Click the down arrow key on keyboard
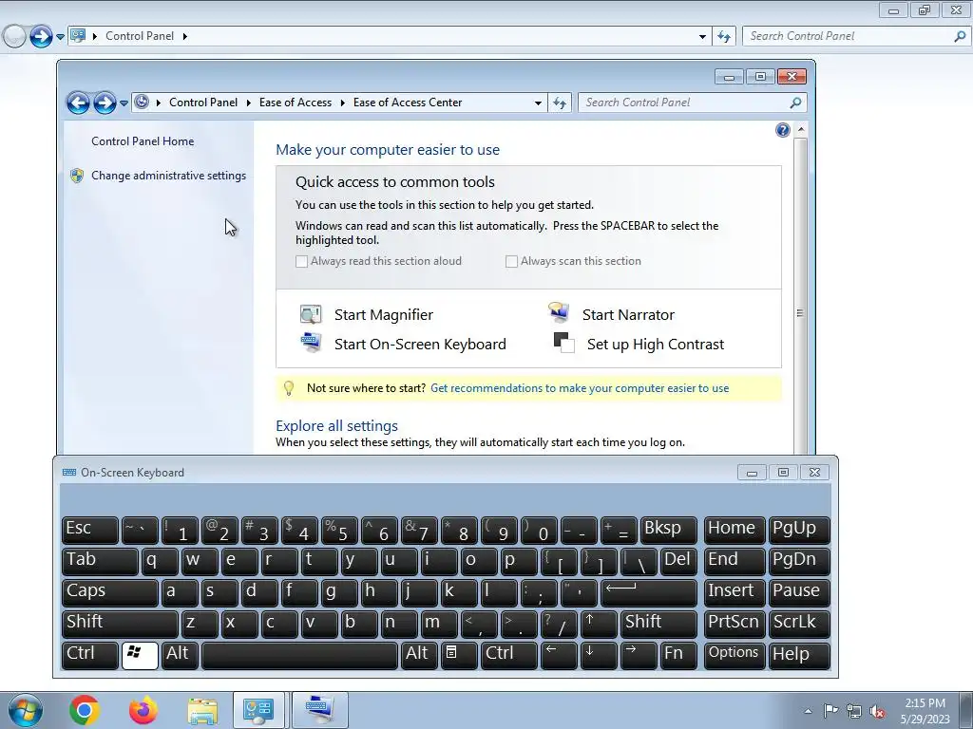 pyautogui.click(x=599, y=655)
